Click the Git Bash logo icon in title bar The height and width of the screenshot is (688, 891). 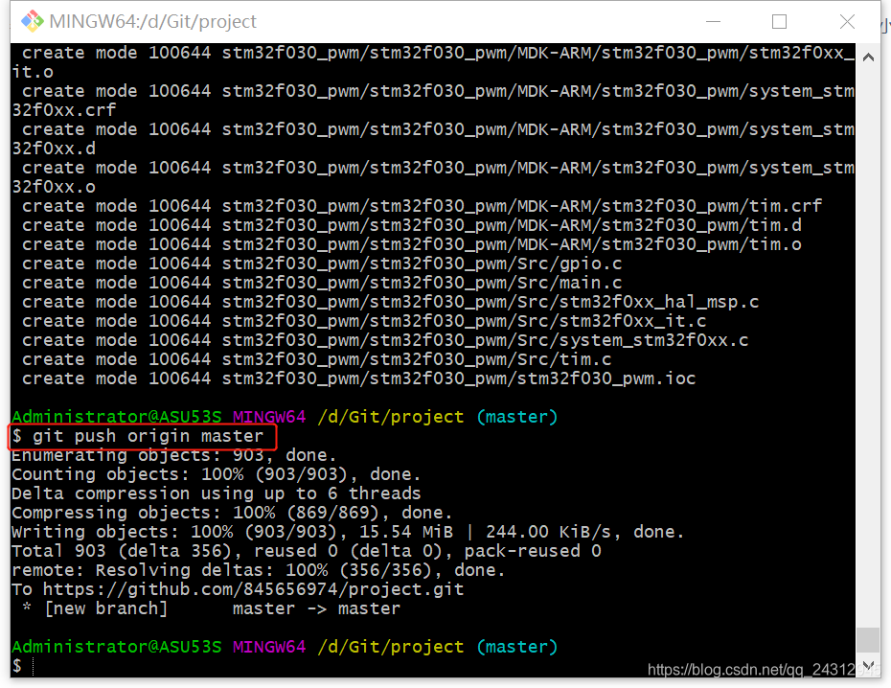click(x=32, y=21)
